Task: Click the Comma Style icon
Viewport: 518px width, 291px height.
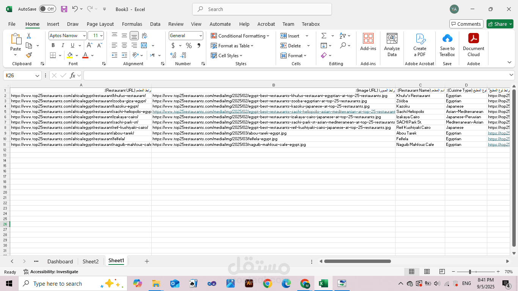Action: [199, 45]
